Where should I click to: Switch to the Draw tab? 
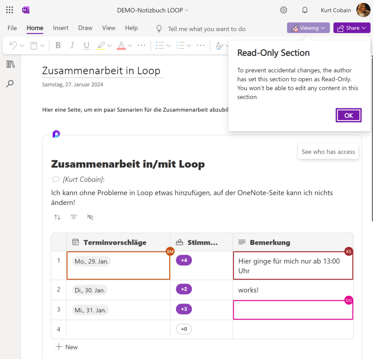pos(85,28)
